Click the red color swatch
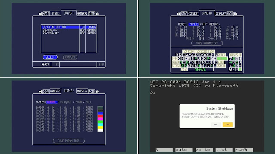This screenshot has width=275, height=154. tap(100, 116)
